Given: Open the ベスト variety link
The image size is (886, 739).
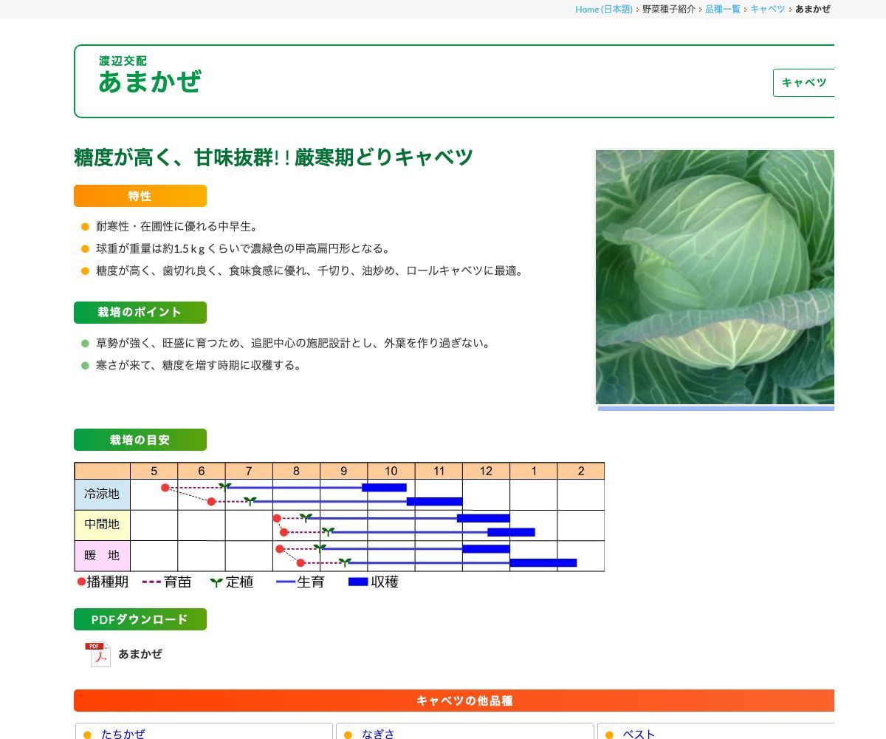Looking at the screenshot, I should tap(639, 734).
